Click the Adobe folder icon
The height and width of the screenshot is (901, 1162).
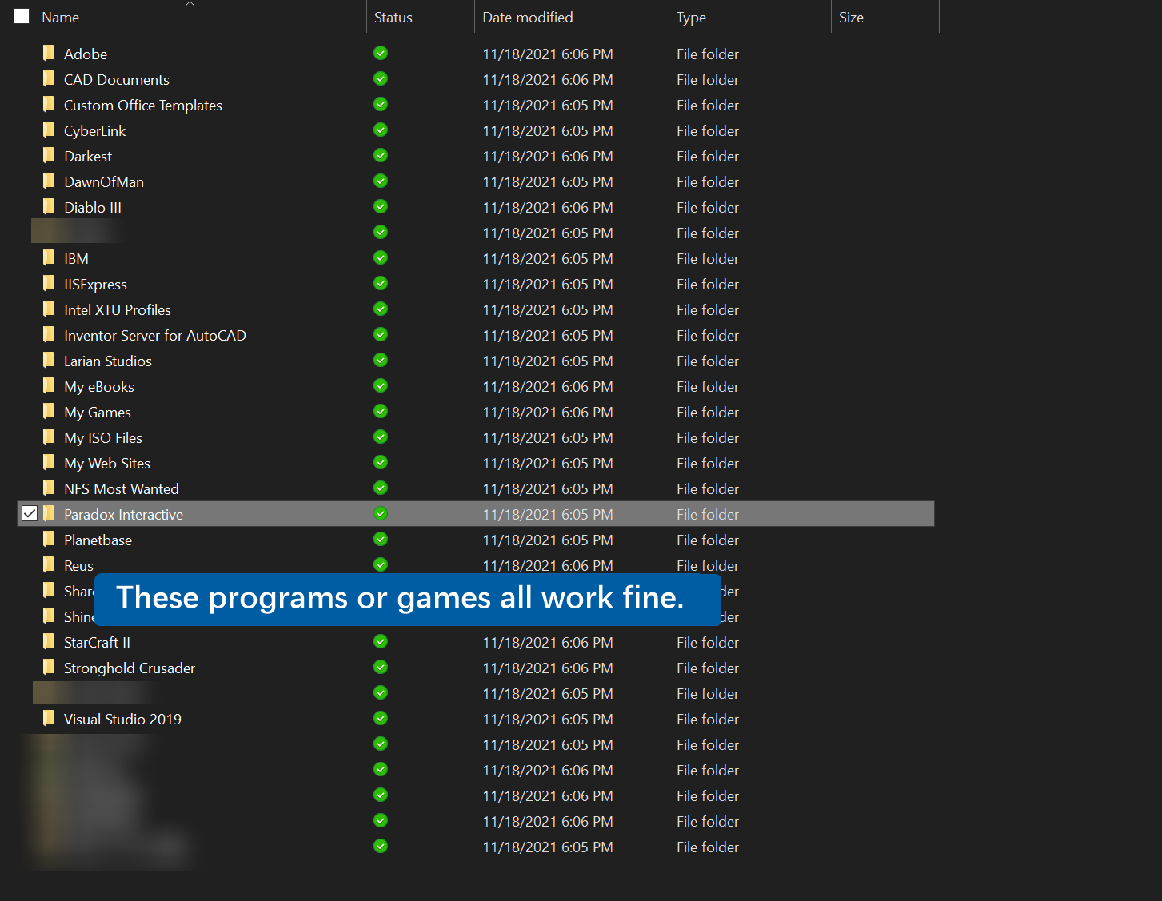(49, 54)
